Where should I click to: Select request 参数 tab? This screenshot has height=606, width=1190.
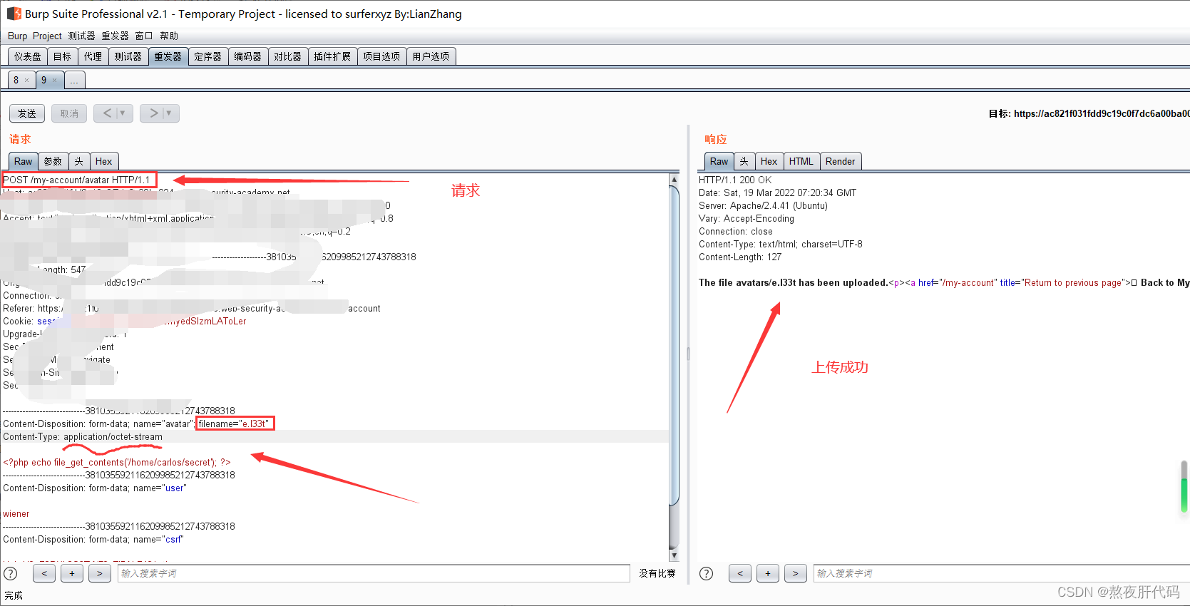(x=53, y=161)
